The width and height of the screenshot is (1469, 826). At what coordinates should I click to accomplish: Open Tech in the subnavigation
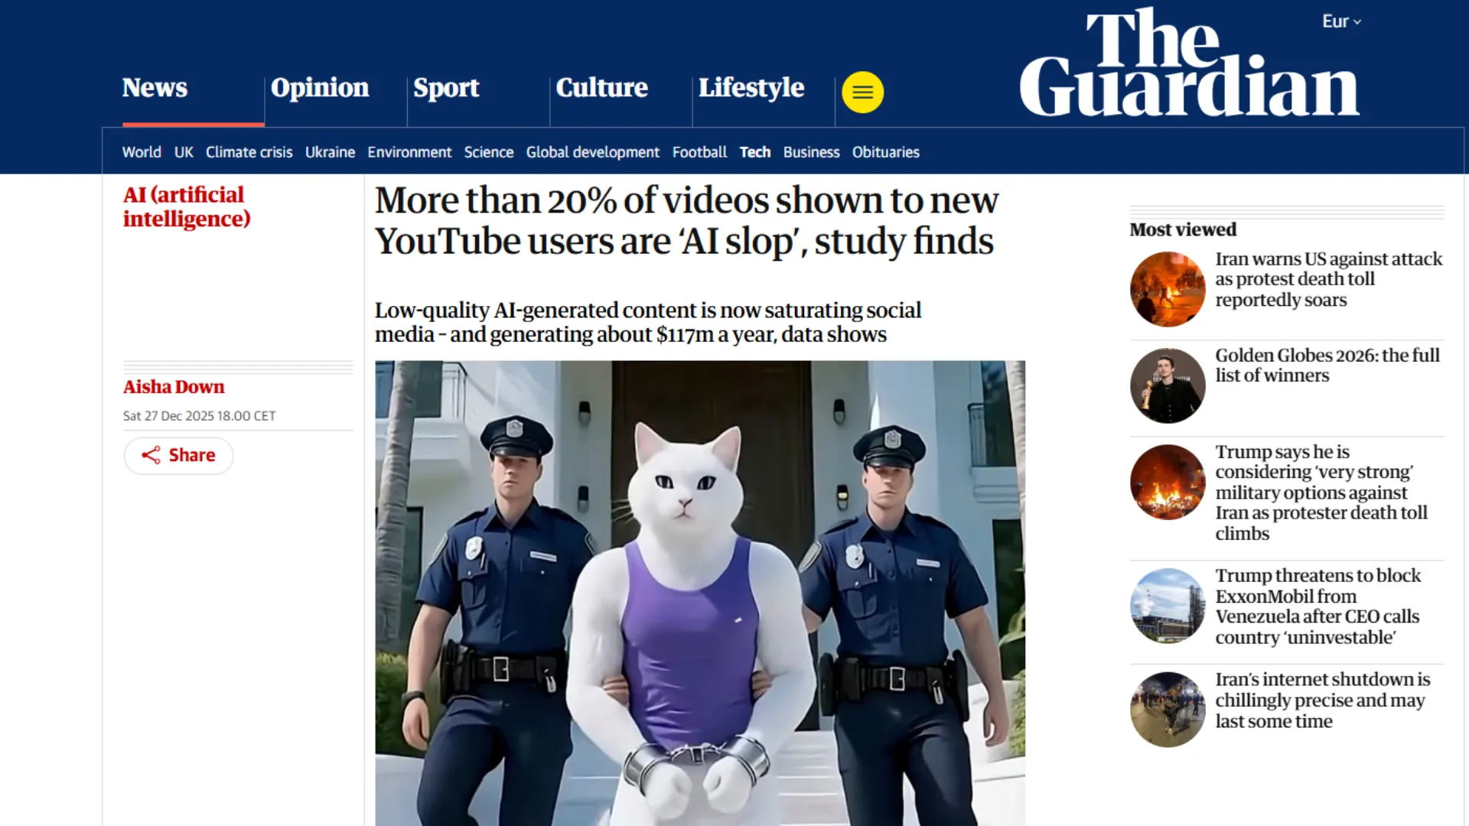[754, 152]
